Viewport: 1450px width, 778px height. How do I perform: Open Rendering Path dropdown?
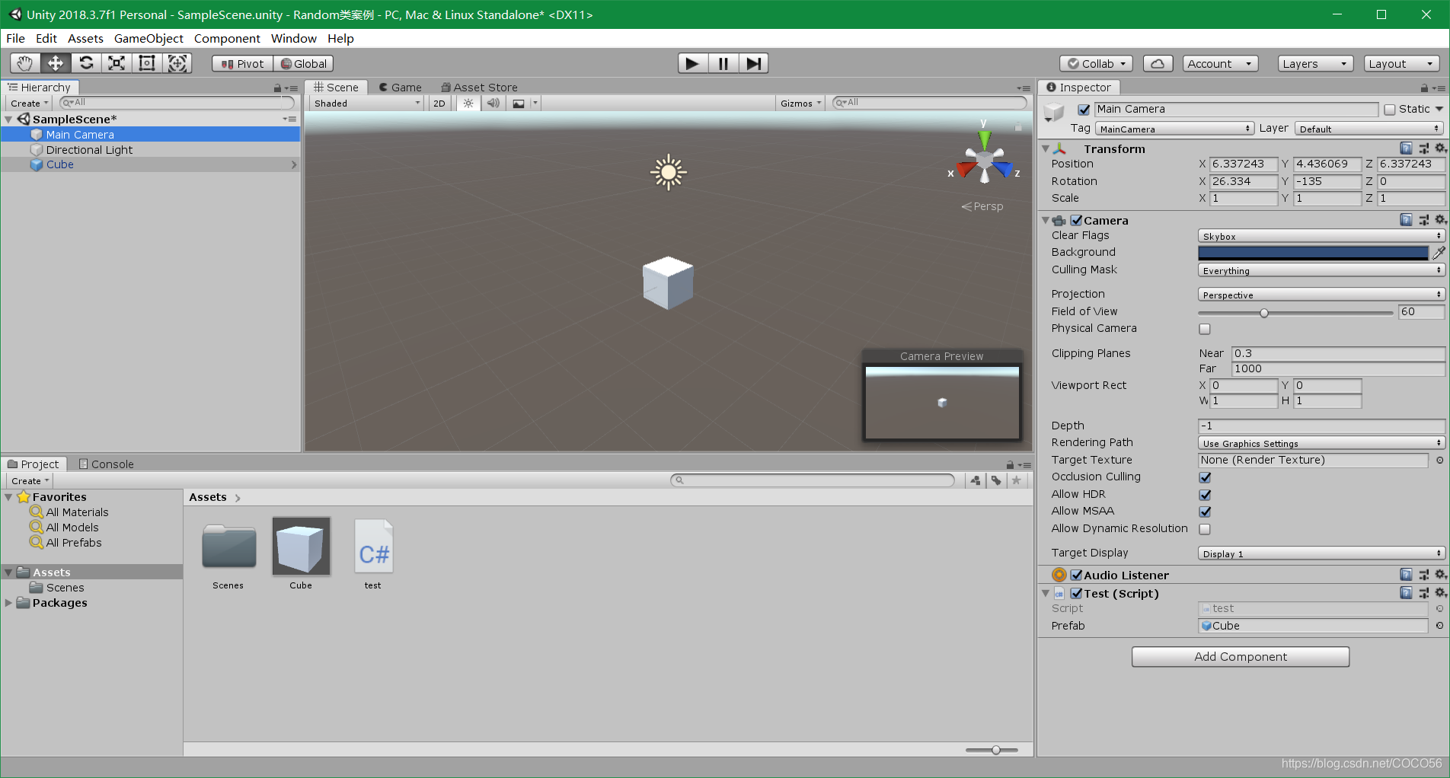click(1321, 443)
